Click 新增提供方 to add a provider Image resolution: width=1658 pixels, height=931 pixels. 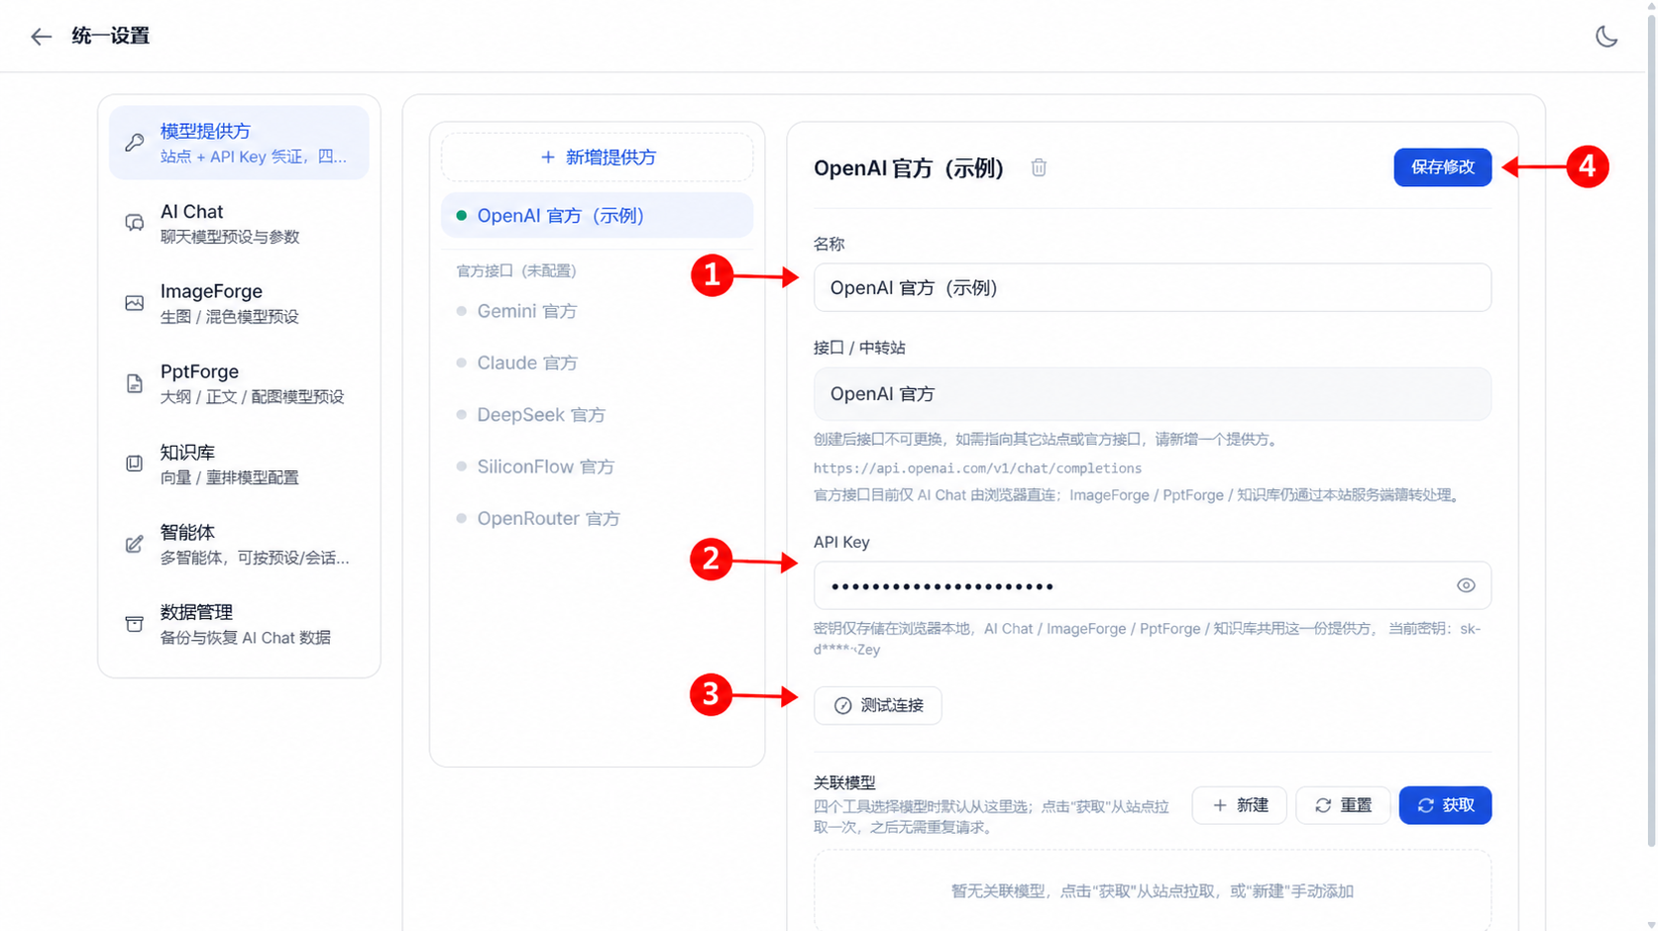click(598, 157)
